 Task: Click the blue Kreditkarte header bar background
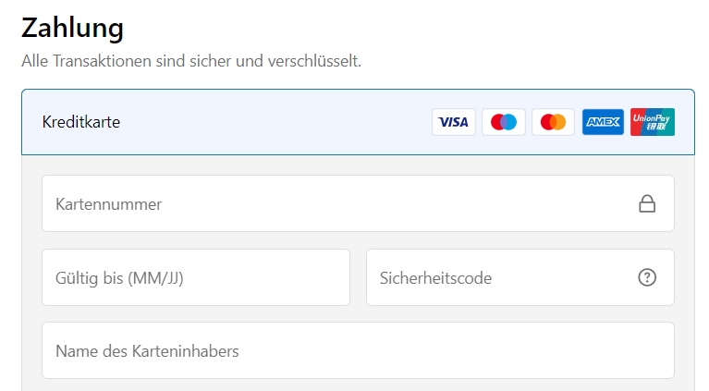coord(271,122)
